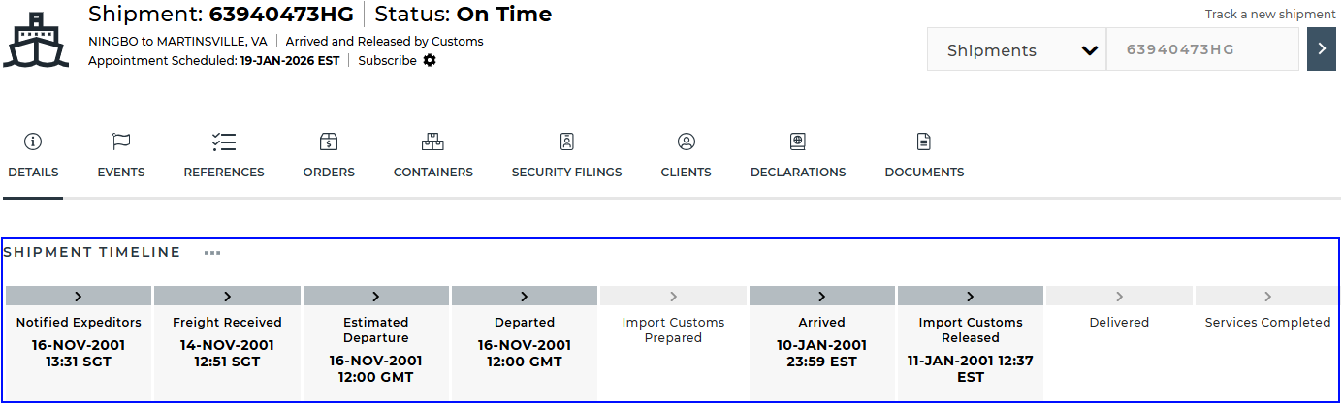This screenshot has height=409, width=1343.
Task: Open Shipment Timeline more options ellipsis
Action: pos(212,253)
